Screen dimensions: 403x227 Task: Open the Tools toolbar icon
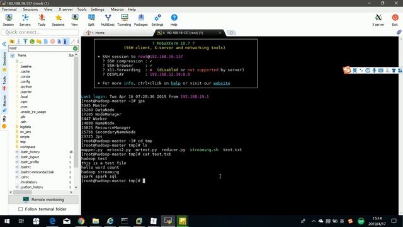[42, 20]
